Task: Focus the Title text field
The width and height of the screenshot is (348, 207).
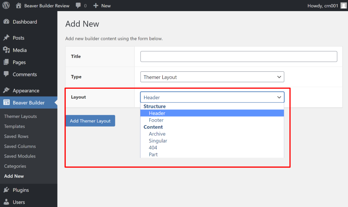Action: tap(239, 57)
